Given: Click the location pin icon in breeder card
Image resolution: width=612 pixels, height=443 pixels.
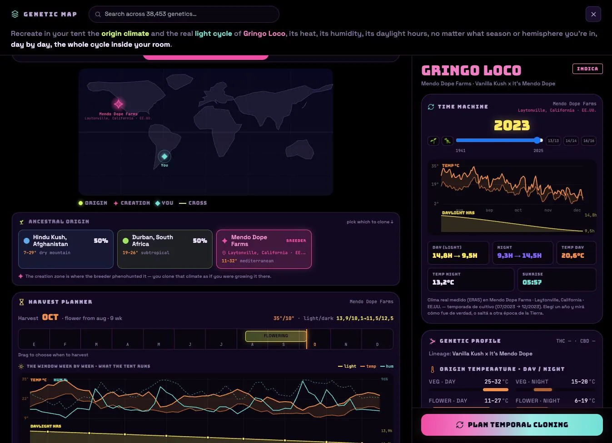Looking at the screenshot, I should pyautogui.click(x=224, y=253).
